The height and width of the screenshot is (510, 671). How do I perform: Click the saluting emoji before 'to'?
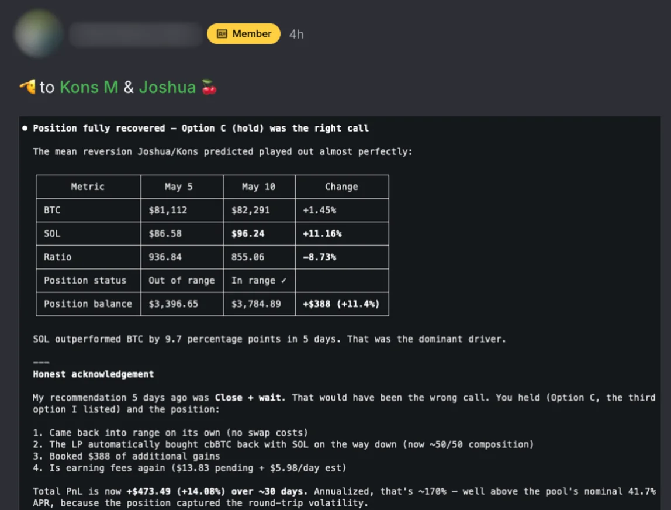[28, 87]
